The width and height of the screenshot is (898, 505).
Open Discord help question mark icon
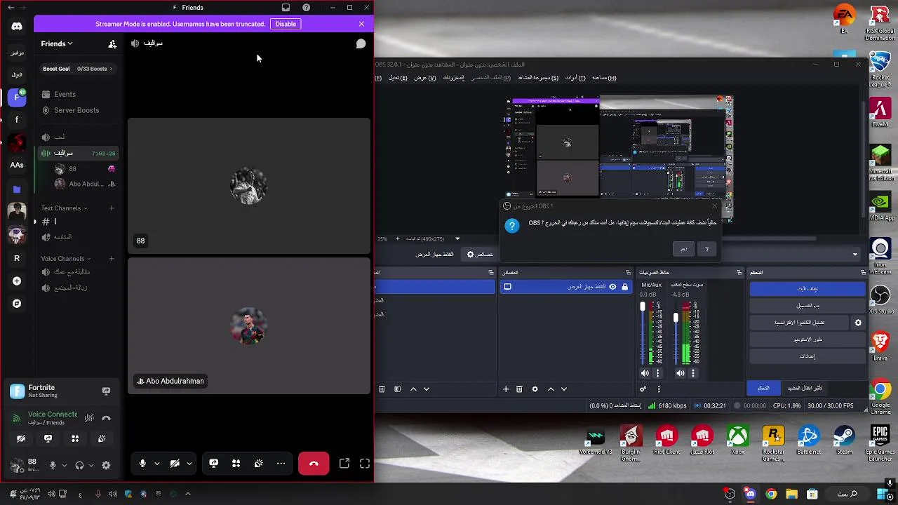pyautogui.click(x=306, y=8)
